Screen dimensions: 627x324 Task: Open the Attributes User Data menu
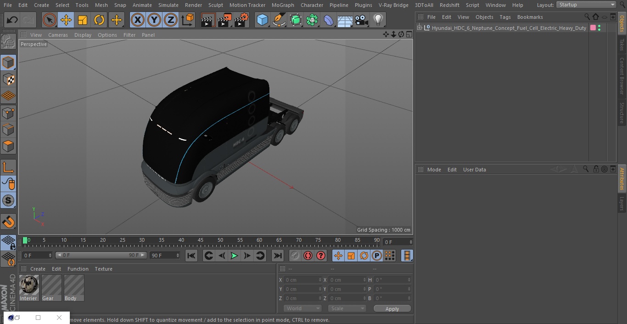[474, 170]
